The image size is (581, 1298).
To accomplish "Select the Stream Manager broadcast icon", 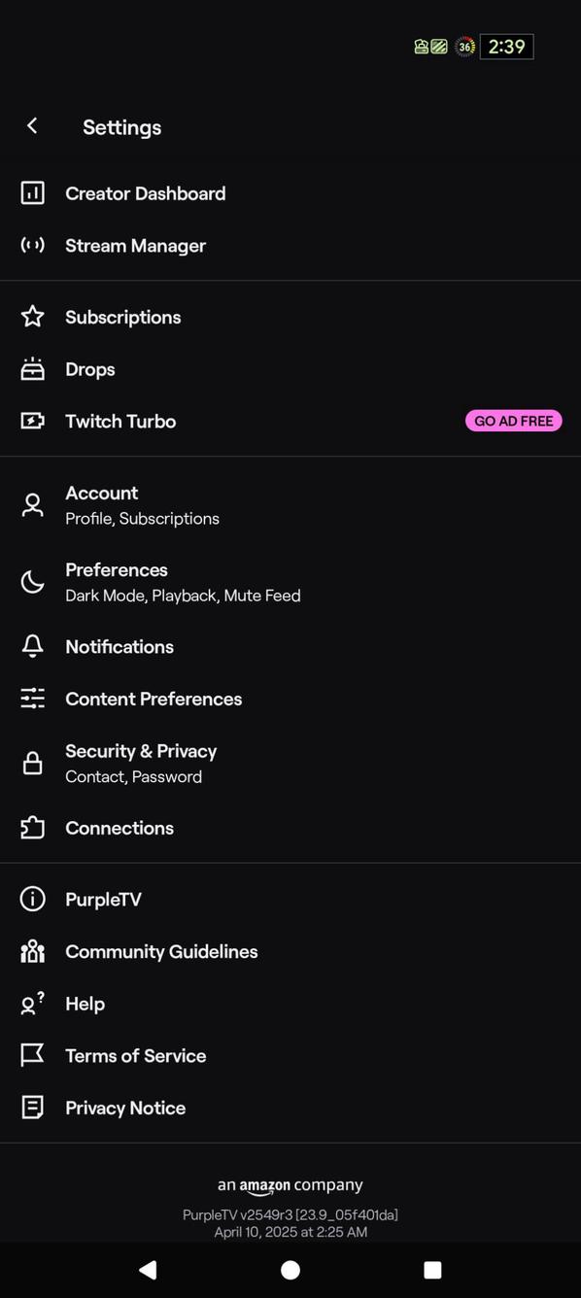I will pos(32,245).
